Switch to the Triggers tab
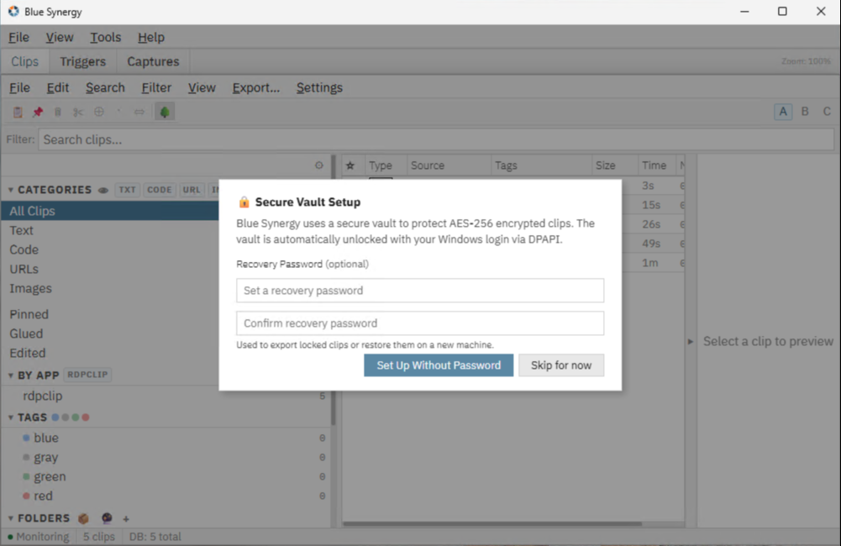Screen dimensions: 841x546 point(82,61)
